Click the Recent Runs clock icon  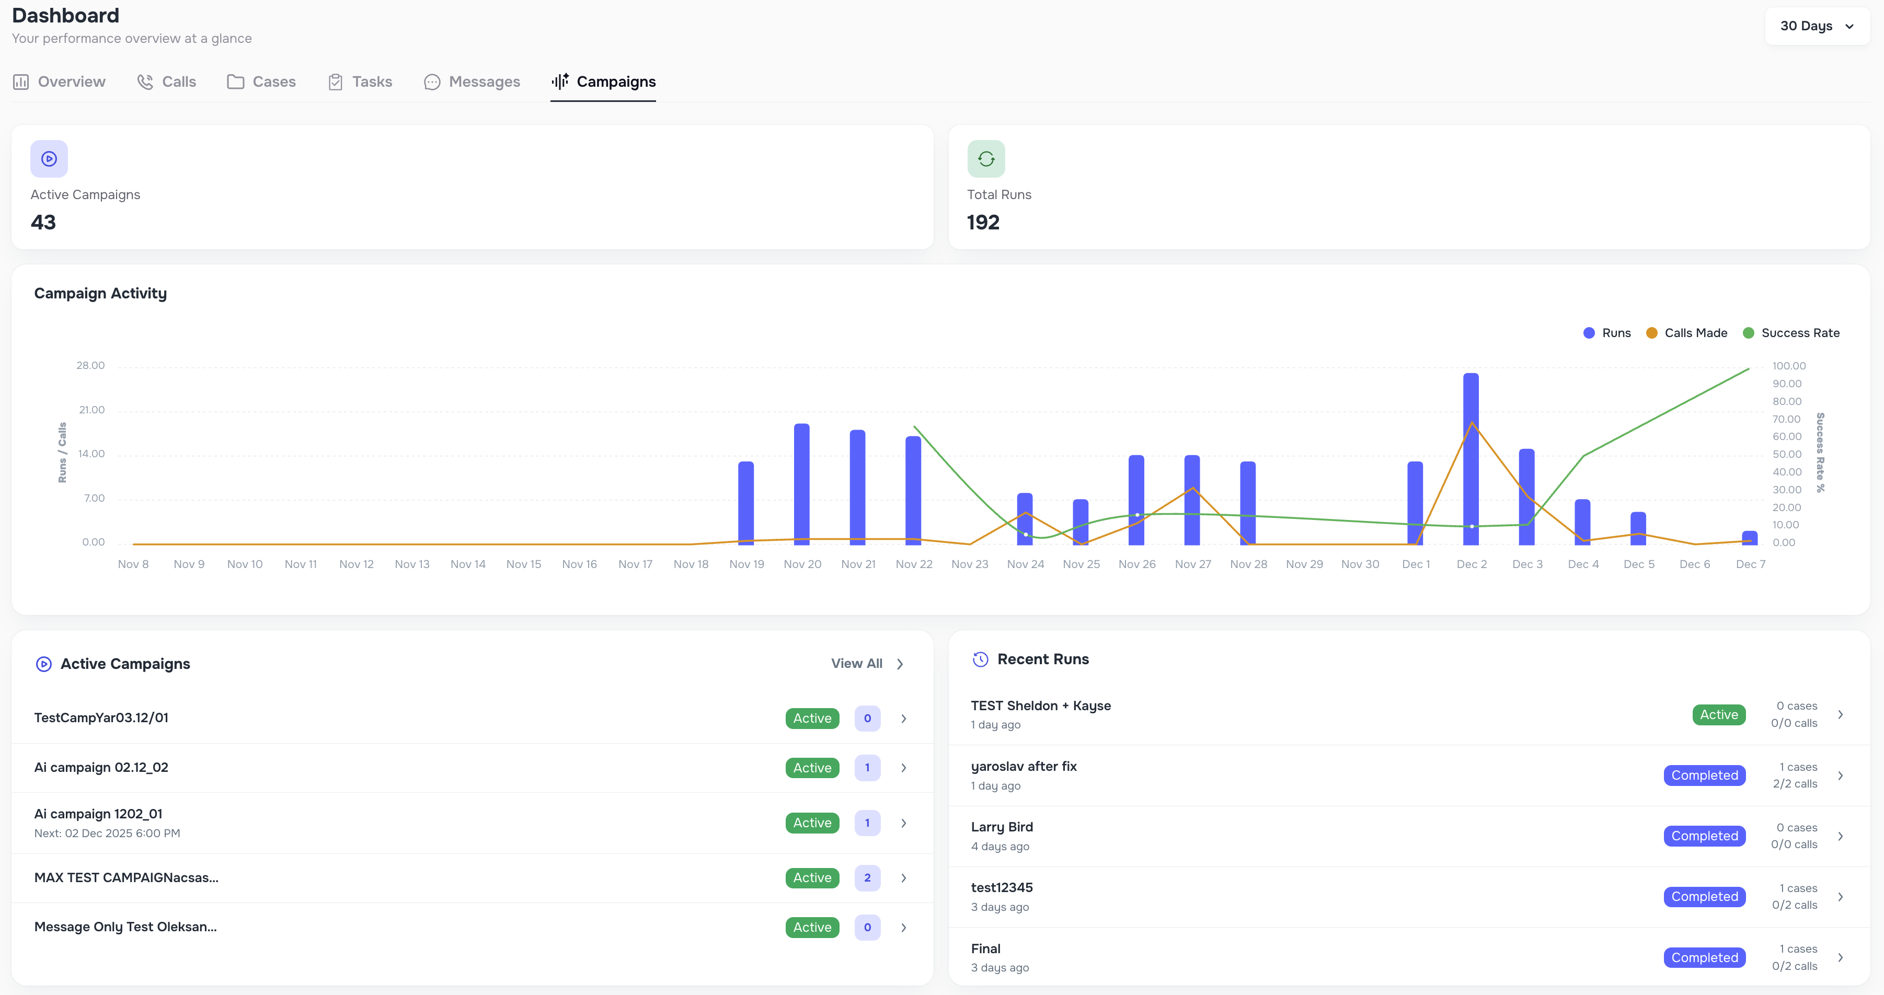pos(980,658)
